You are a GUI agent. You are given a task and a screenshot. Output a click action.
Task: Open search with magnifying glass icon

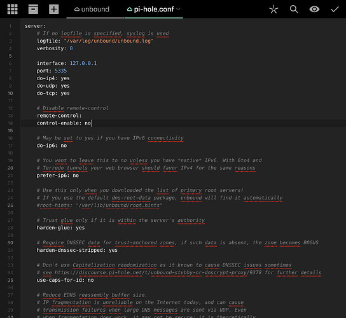(x=294, y=10)
